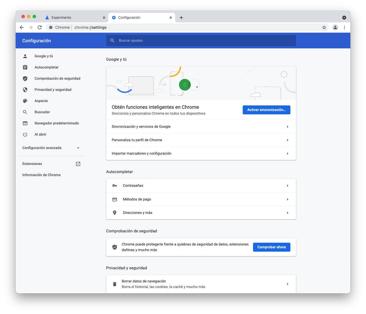This screenshot has height=314, width=366.
Task: Open Extensiones link in the sidebar
Action: 32,164
